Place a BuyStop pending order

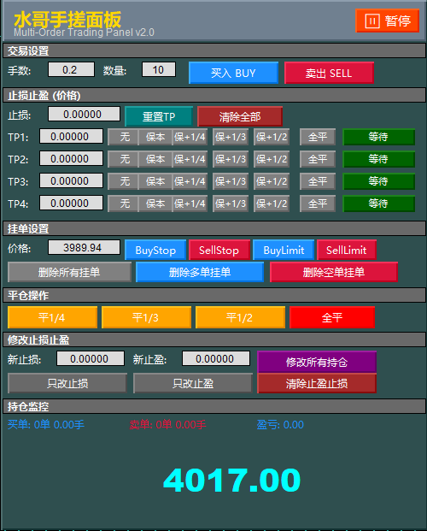point(155,250)
